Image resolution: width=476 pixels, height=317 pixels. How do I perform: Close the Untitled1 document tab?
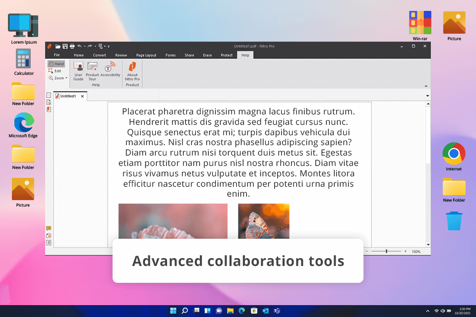click(82, 96)
